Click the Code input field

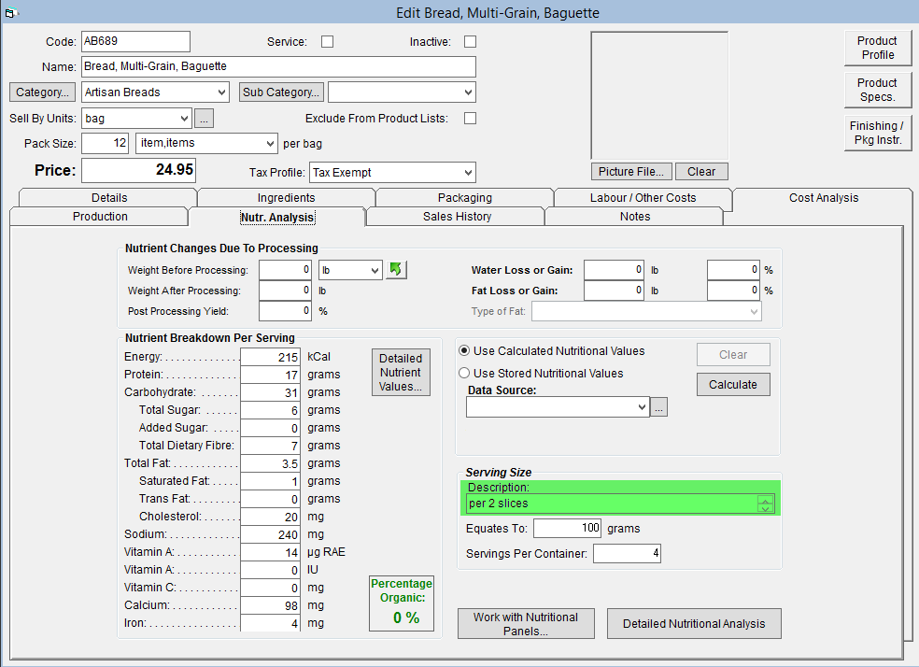click(135, 41)
